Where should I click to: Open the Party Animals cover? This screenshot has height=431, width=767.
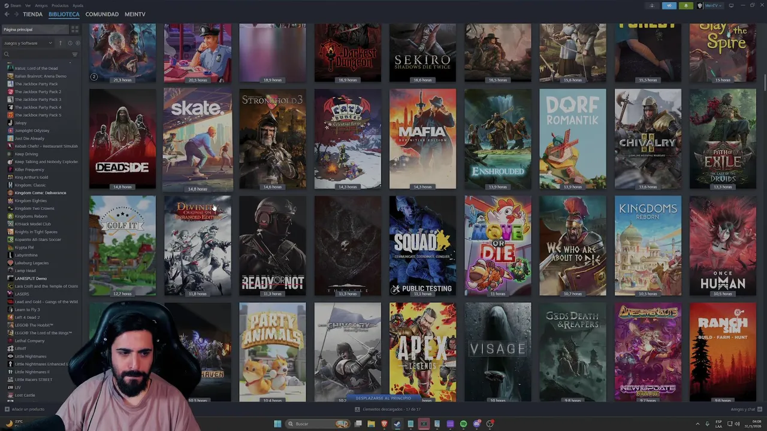273,352
